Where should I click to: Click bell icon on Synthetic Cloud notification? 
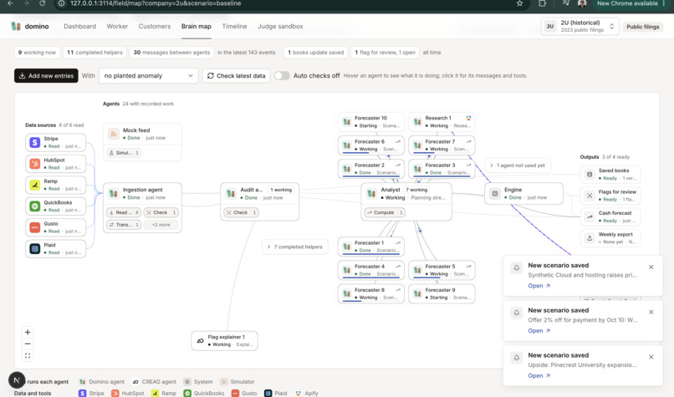[517, 267]
